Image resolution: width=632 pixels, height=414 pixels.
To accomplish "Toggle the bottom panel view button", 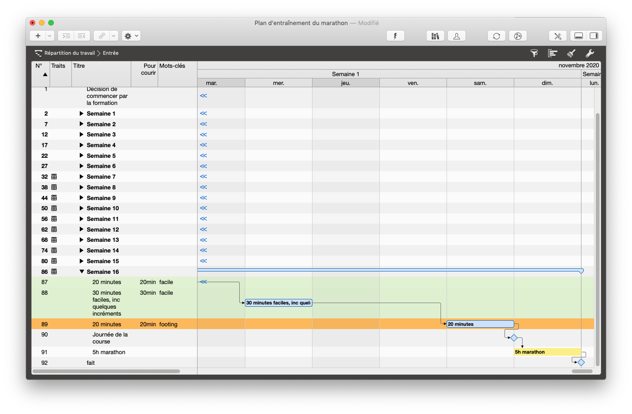I will point(578,36).
